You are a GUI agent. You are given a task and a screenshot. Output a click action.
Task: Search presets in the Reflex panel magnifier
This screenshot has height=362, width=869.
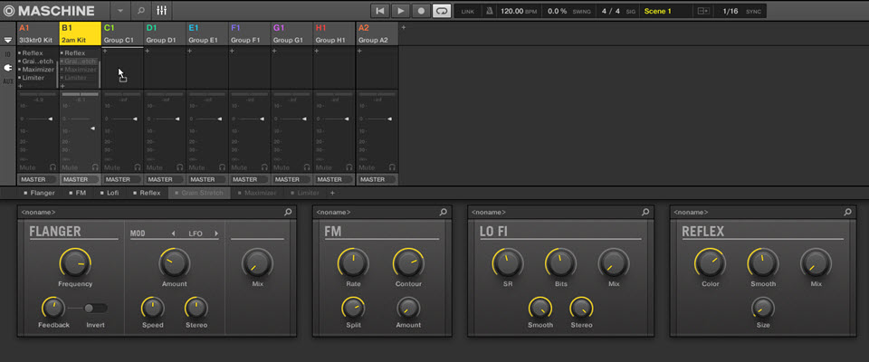847,213
